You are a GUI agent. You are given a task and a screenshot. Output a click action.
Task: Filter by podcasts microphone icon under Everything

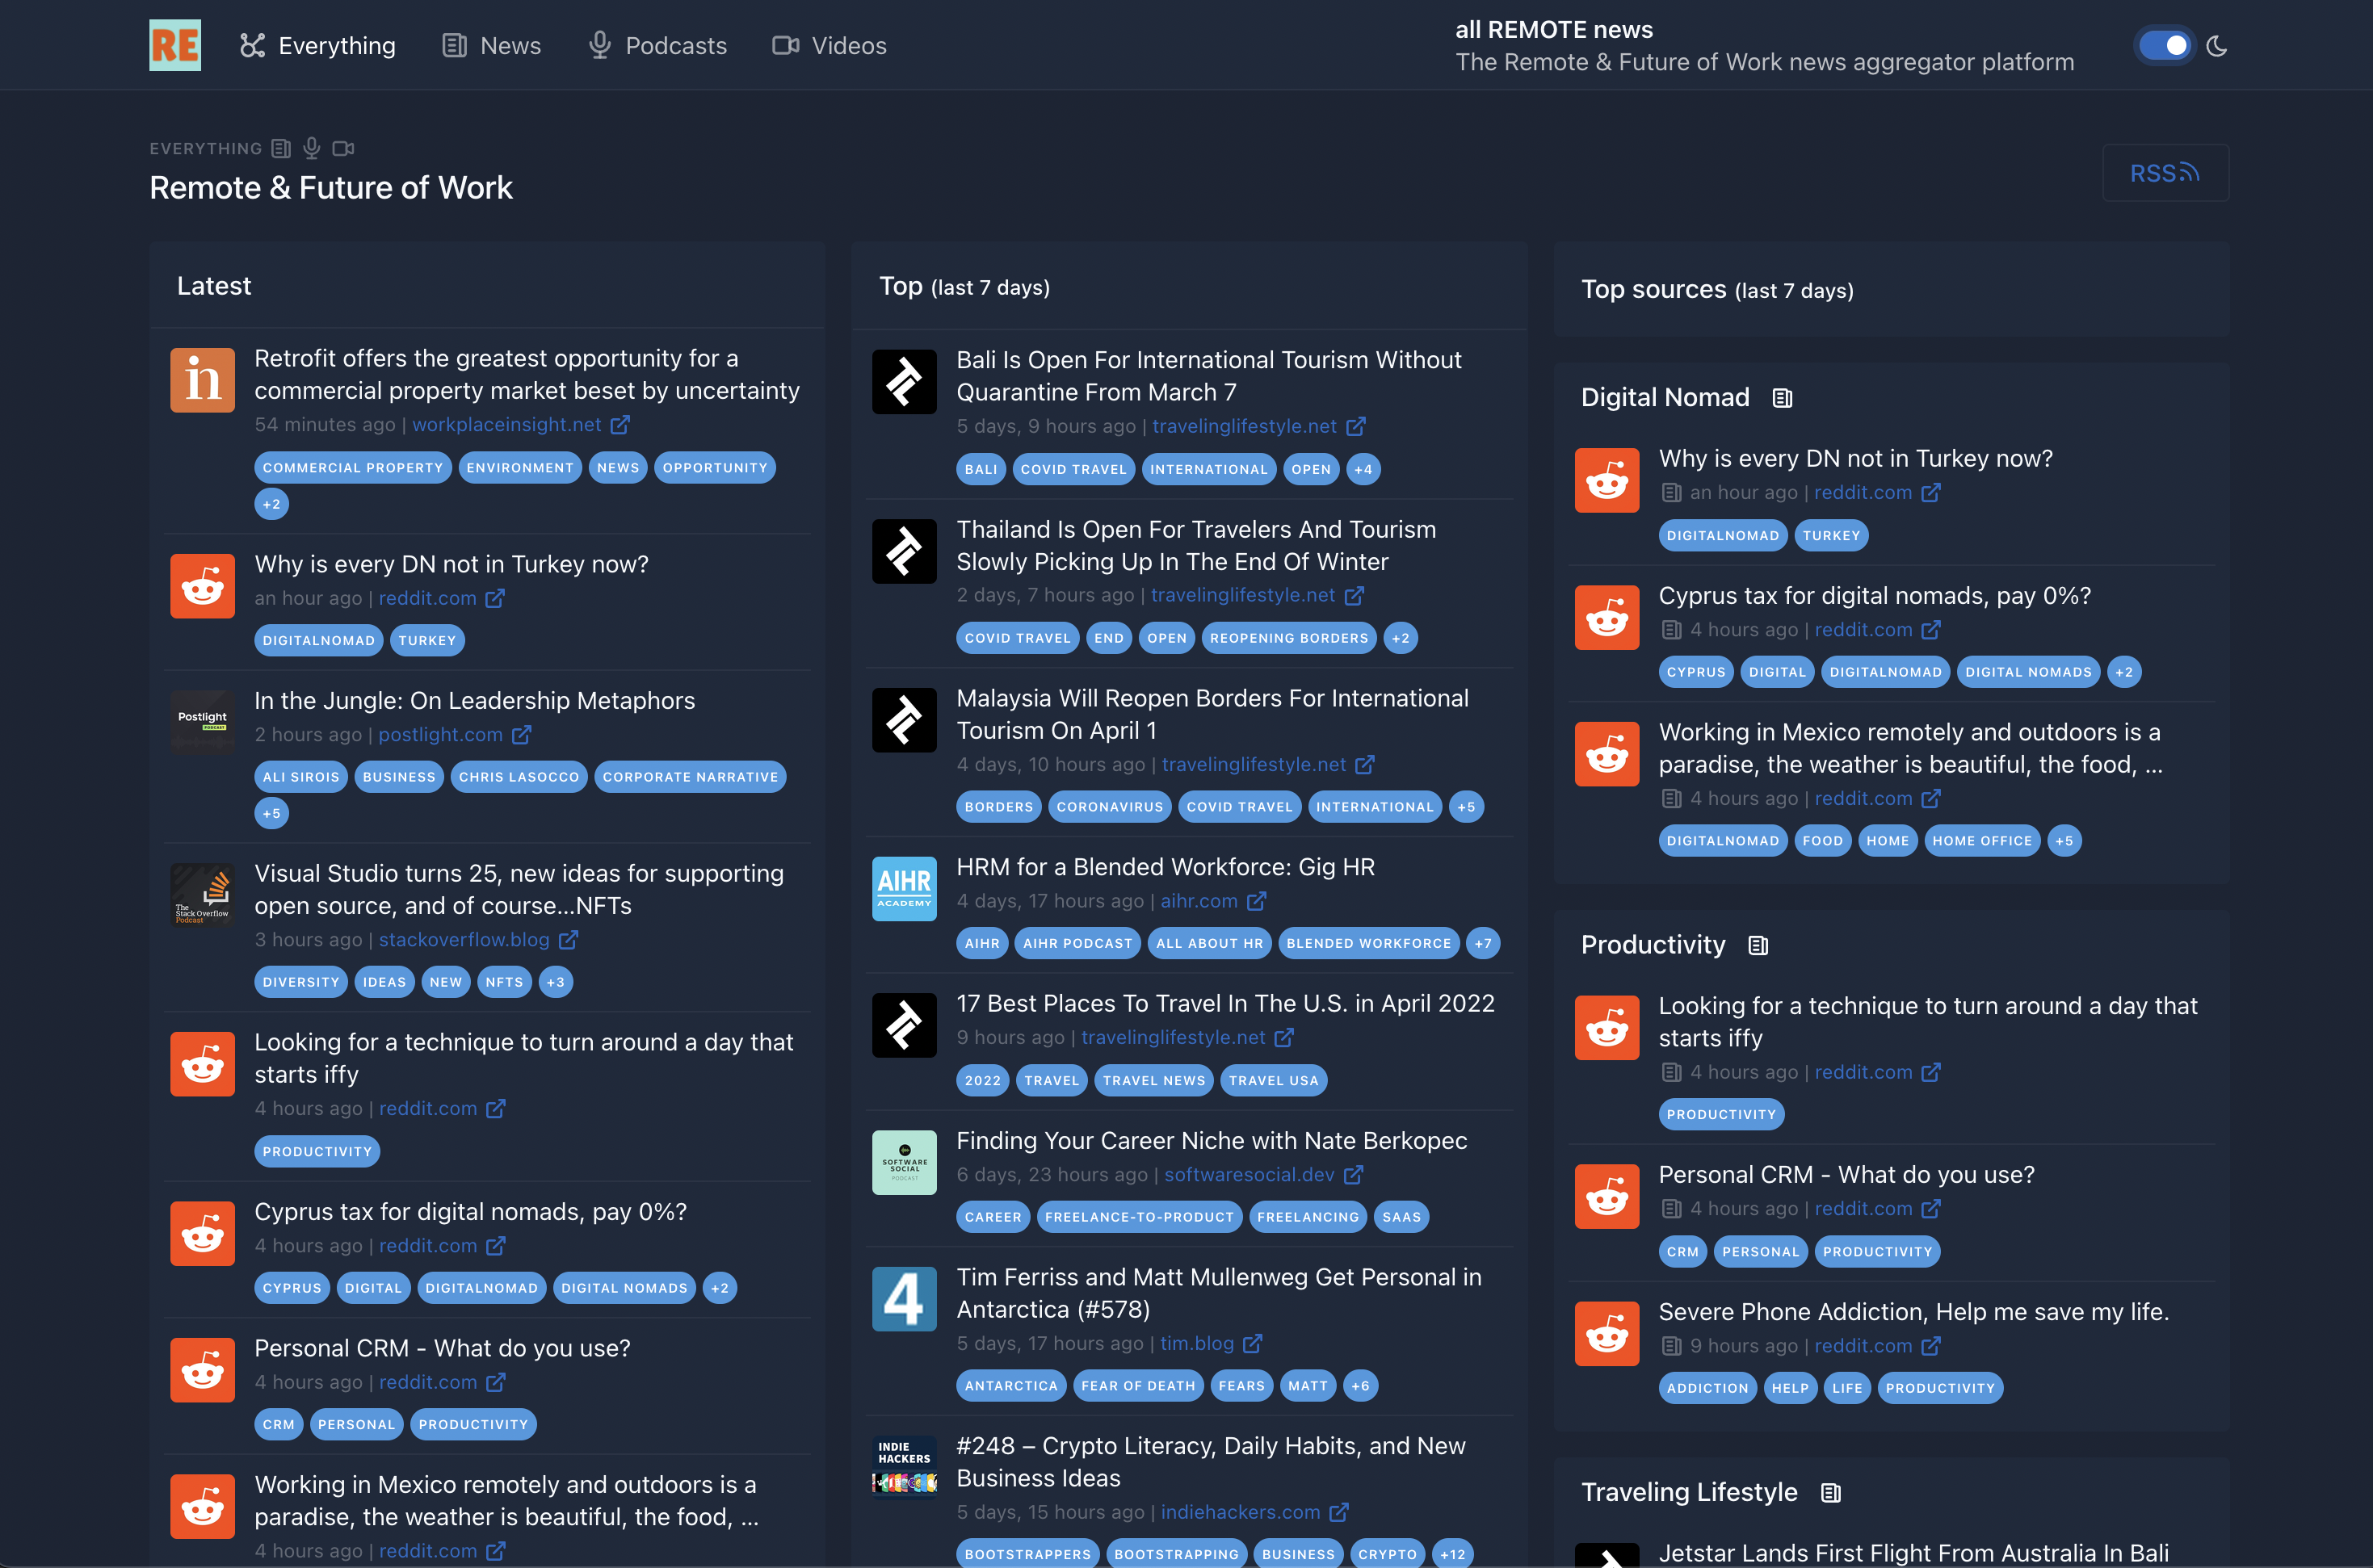click(x=312, y=148)
